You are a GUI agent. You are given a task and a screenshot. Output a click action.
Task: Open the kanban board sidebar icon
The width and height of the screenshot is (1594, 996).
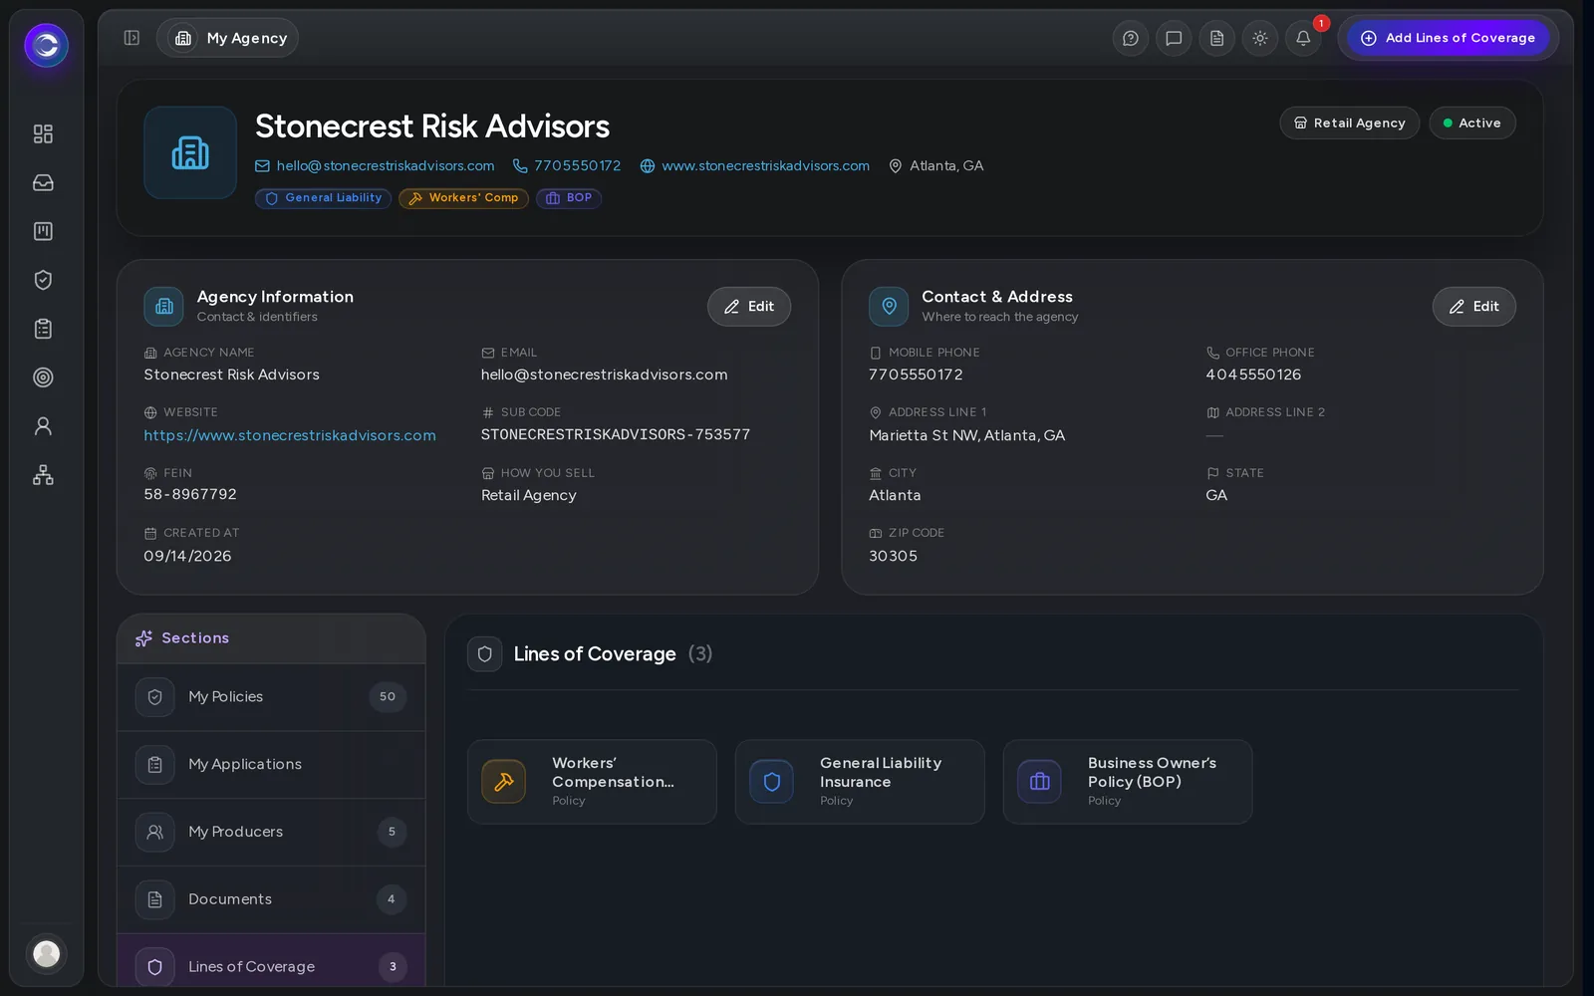43,231
